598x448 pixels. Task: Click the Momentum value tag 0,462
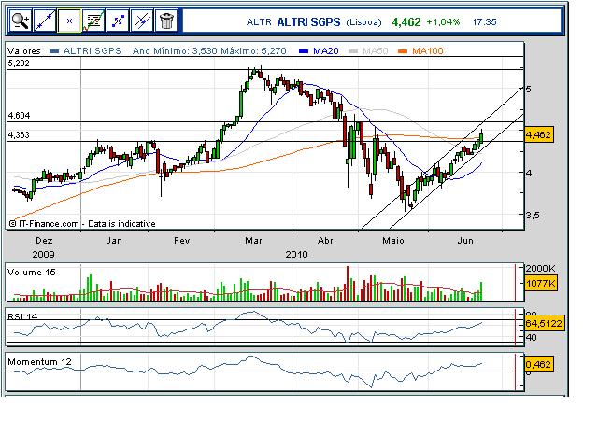tap(538, 365)
